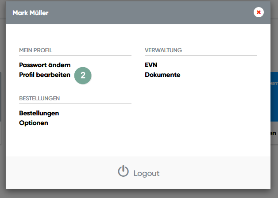Image resolution: width=278 pixels, height=198 pixels.
Task: Click the Logout text label
Action: pos(146,173)
